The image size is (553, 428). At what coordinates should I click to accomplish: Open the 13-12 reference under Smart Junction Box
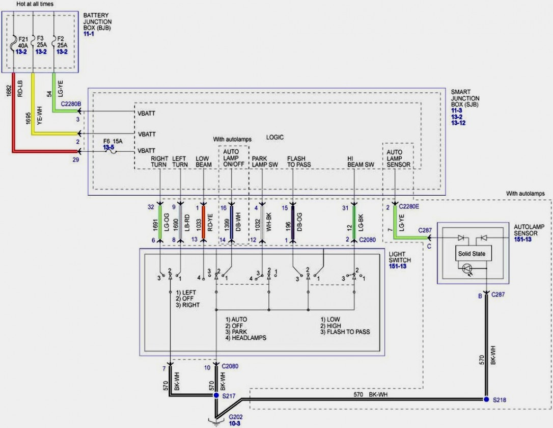pyautogui.click(x=458, y=123)
